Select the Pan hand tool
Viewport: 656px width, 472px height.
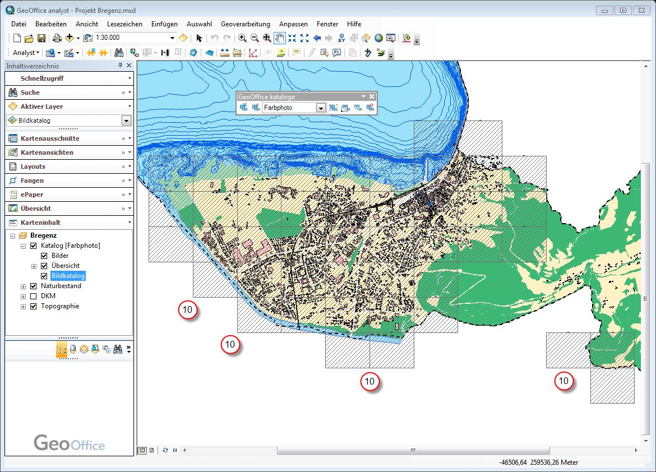[x=279, y=38]
